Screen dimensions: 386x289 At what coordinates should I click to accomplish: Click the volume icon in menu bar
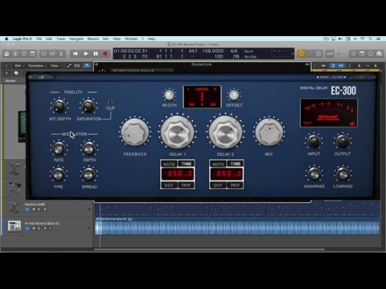pos(340,39)
